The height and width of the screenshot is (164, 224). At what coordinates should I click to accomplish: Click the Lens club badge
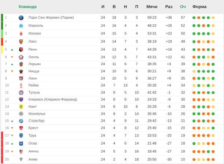point(21,41)
